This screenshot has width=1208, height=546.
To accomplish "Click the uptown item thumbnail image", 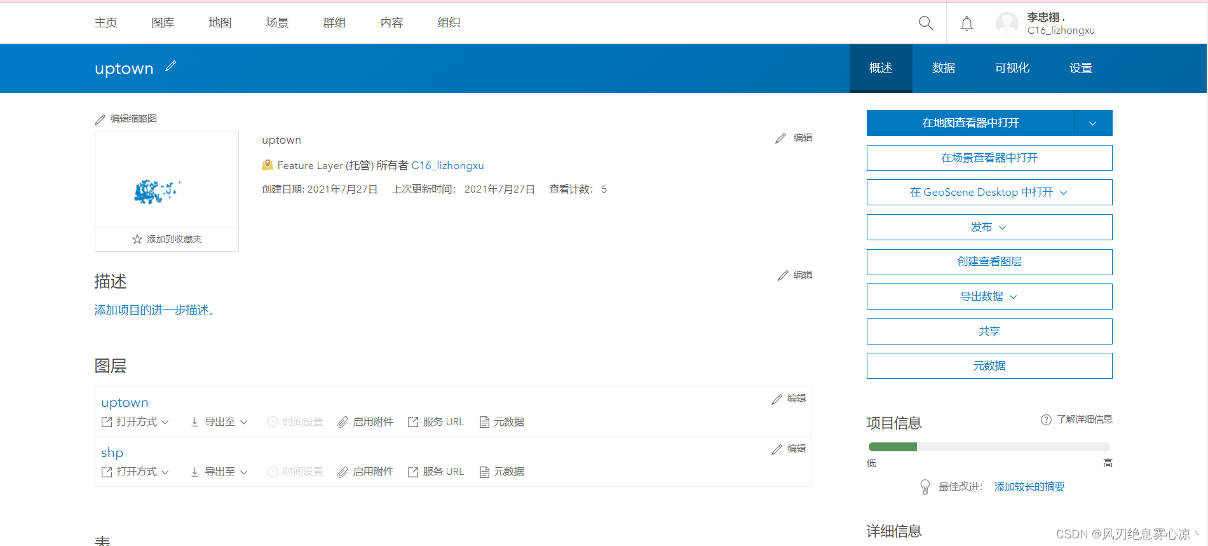I will (x=166, y=180).
